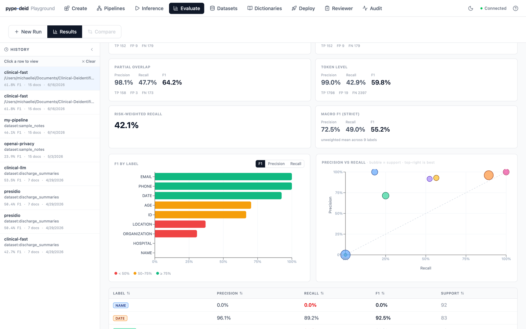Start a New Run
This screenshot has width=526, height=329.
click(28, 32)
